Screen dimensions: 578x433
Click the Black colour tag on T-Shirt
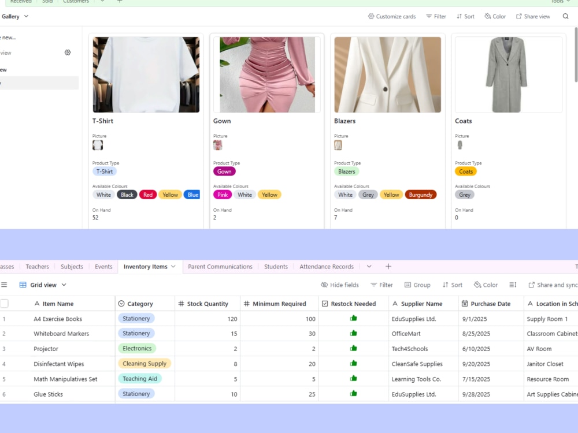pyautogui.click(x=127, y=195)
